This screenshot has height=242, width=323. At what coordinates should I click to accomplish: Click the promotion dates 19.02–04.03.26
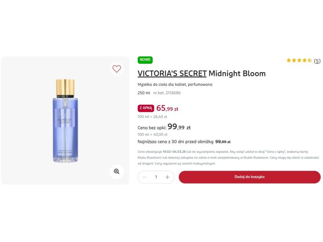point(174,152)
